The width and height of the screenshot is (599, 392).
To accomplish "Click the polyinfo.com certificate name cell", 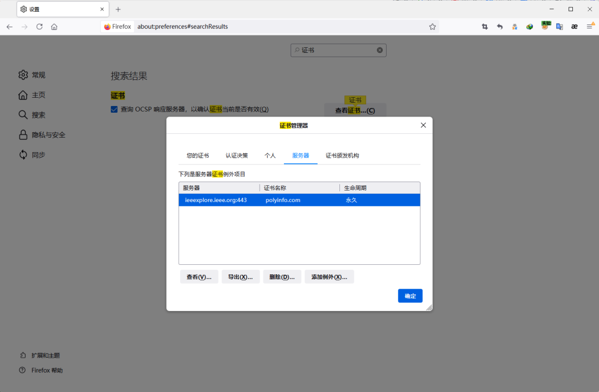I will [283, 200].
